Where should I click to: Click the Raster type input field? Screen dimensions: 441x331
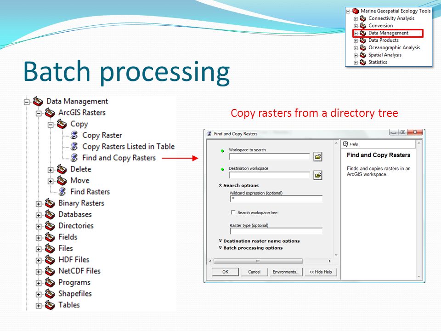[x=276, y=231]
